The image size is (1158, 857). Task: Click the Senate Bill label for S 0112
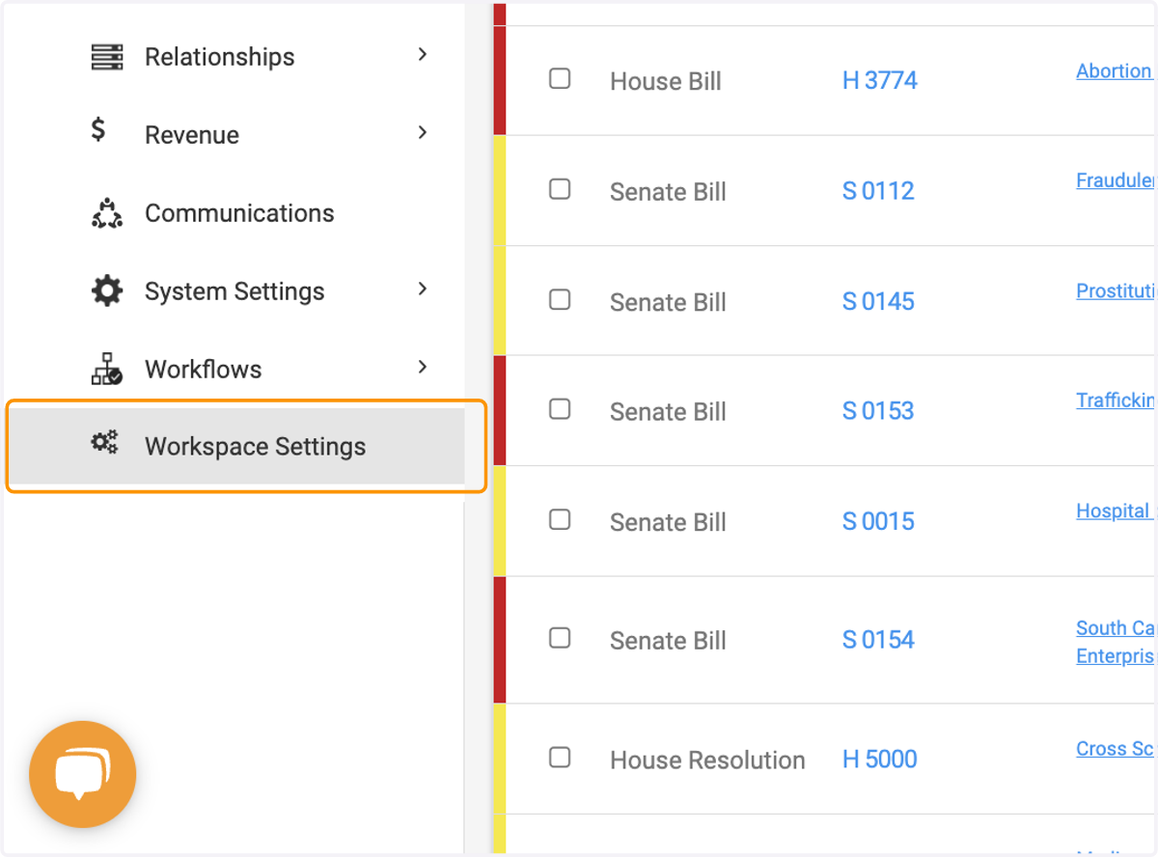668,192
